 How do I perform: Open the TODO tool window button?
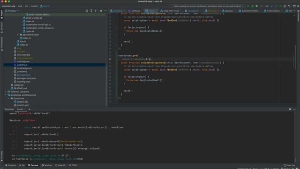tap(73, 165)
